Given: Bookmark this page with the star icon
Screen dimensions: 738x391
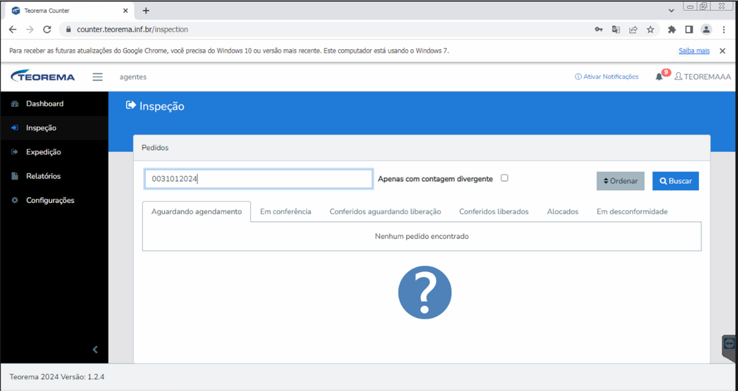Looking at the screenshot, I should pyautogui.click(x=650, y=29).
